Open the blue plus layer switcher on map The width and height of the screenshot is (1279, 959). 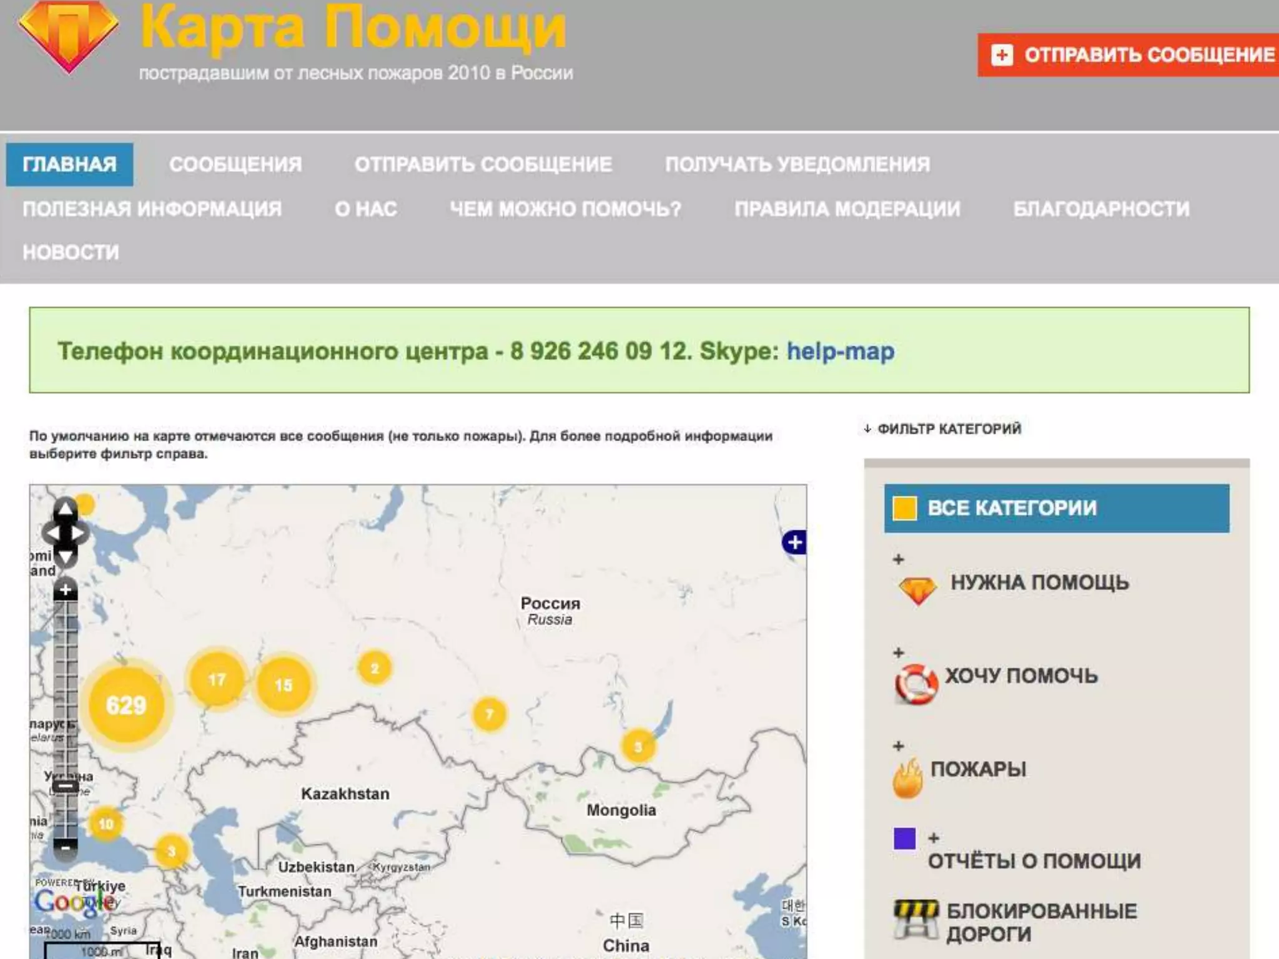coord(794,542)
